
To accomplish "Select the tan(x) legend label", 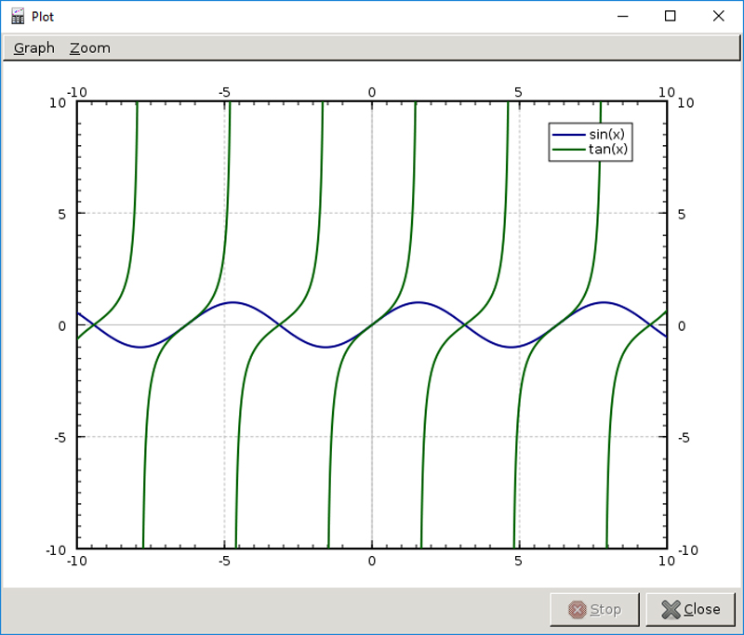I will pos(608,149).
